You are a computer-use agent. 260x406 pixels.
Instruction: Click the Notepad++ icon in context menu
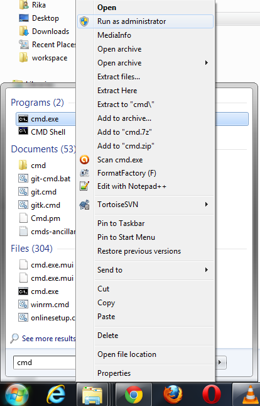[x=85, y=186]
